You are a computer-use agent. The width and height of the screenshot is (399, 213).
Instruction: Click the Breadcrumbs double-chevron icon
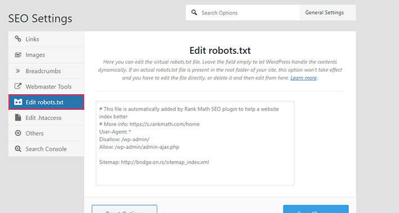18,71
